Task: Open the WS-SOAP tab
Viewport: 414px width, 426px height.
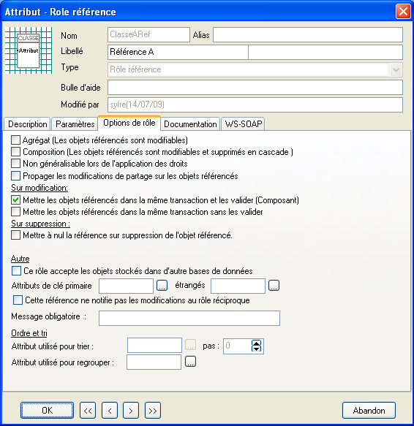Action: [243, 124]
